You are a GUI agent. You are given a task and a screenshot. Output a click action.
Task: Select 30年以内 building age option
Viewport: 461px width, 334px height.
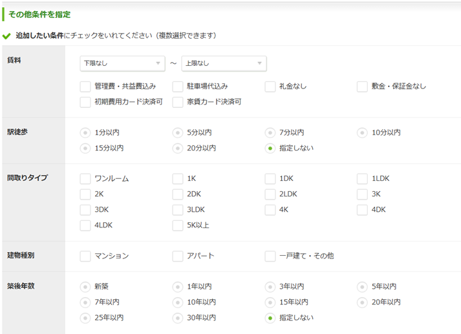click(x=177, y=317)
